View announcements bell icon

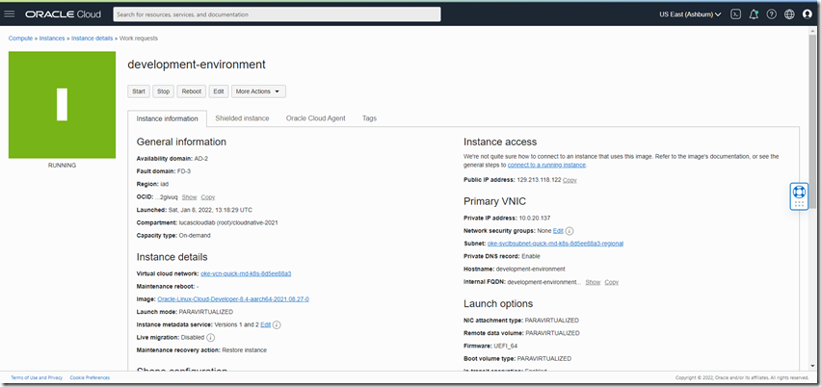tap(754, 14)
